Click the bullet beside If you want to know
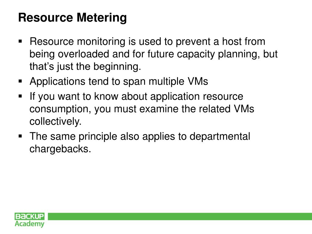The width and height of the screenshot is (312, 234). pyautogui.click(x=20, y=96)
